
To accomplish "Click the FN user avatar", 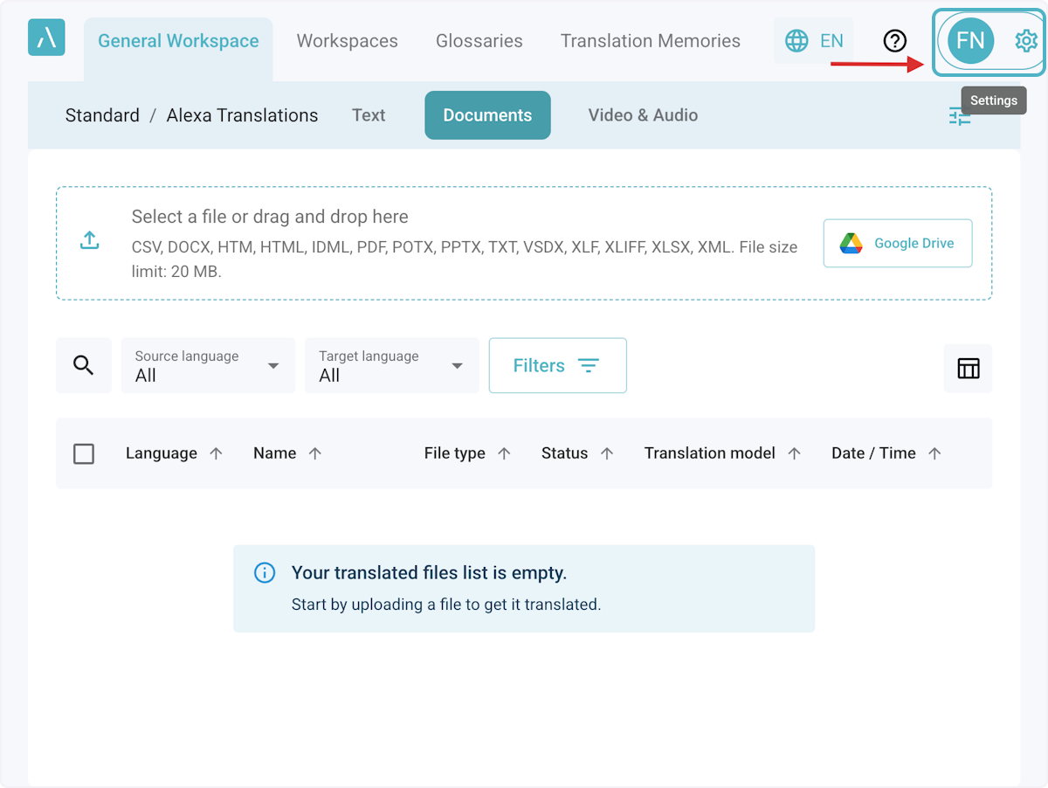I will [x=970, y=40].
